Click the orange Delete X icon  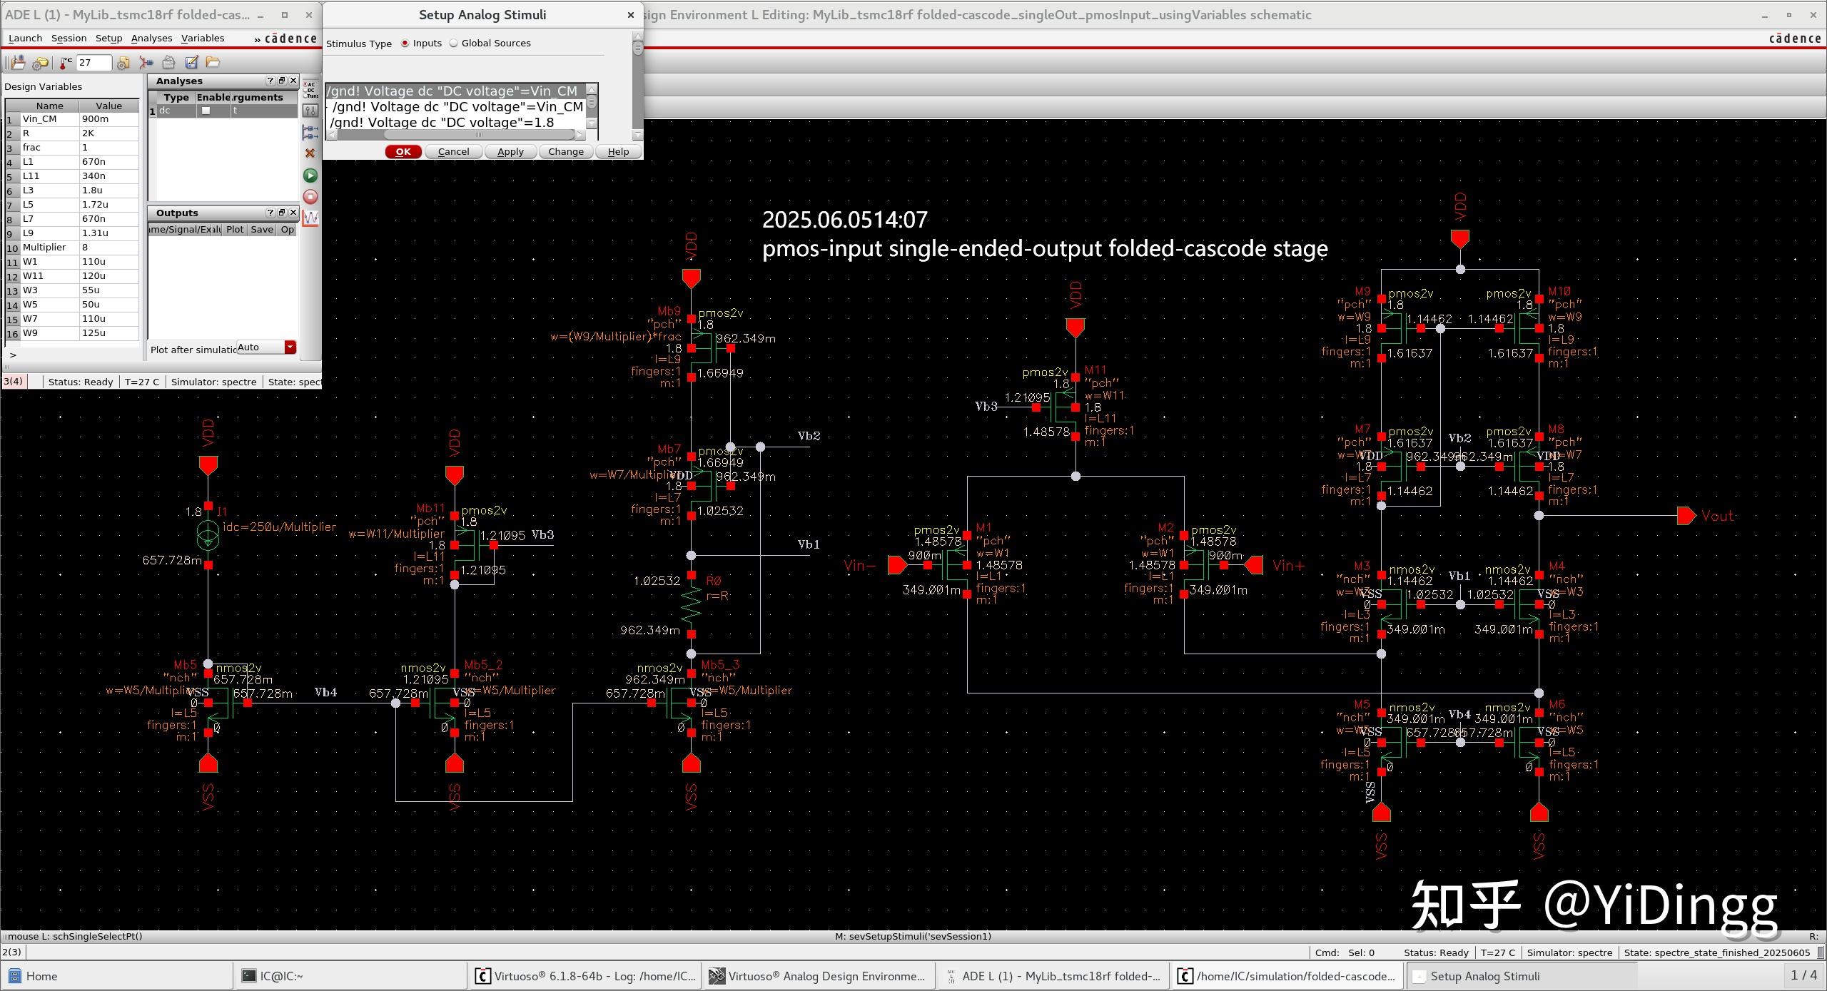pos(310,153)
